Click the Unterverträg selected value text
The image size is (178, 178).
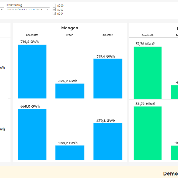(25, 9)
